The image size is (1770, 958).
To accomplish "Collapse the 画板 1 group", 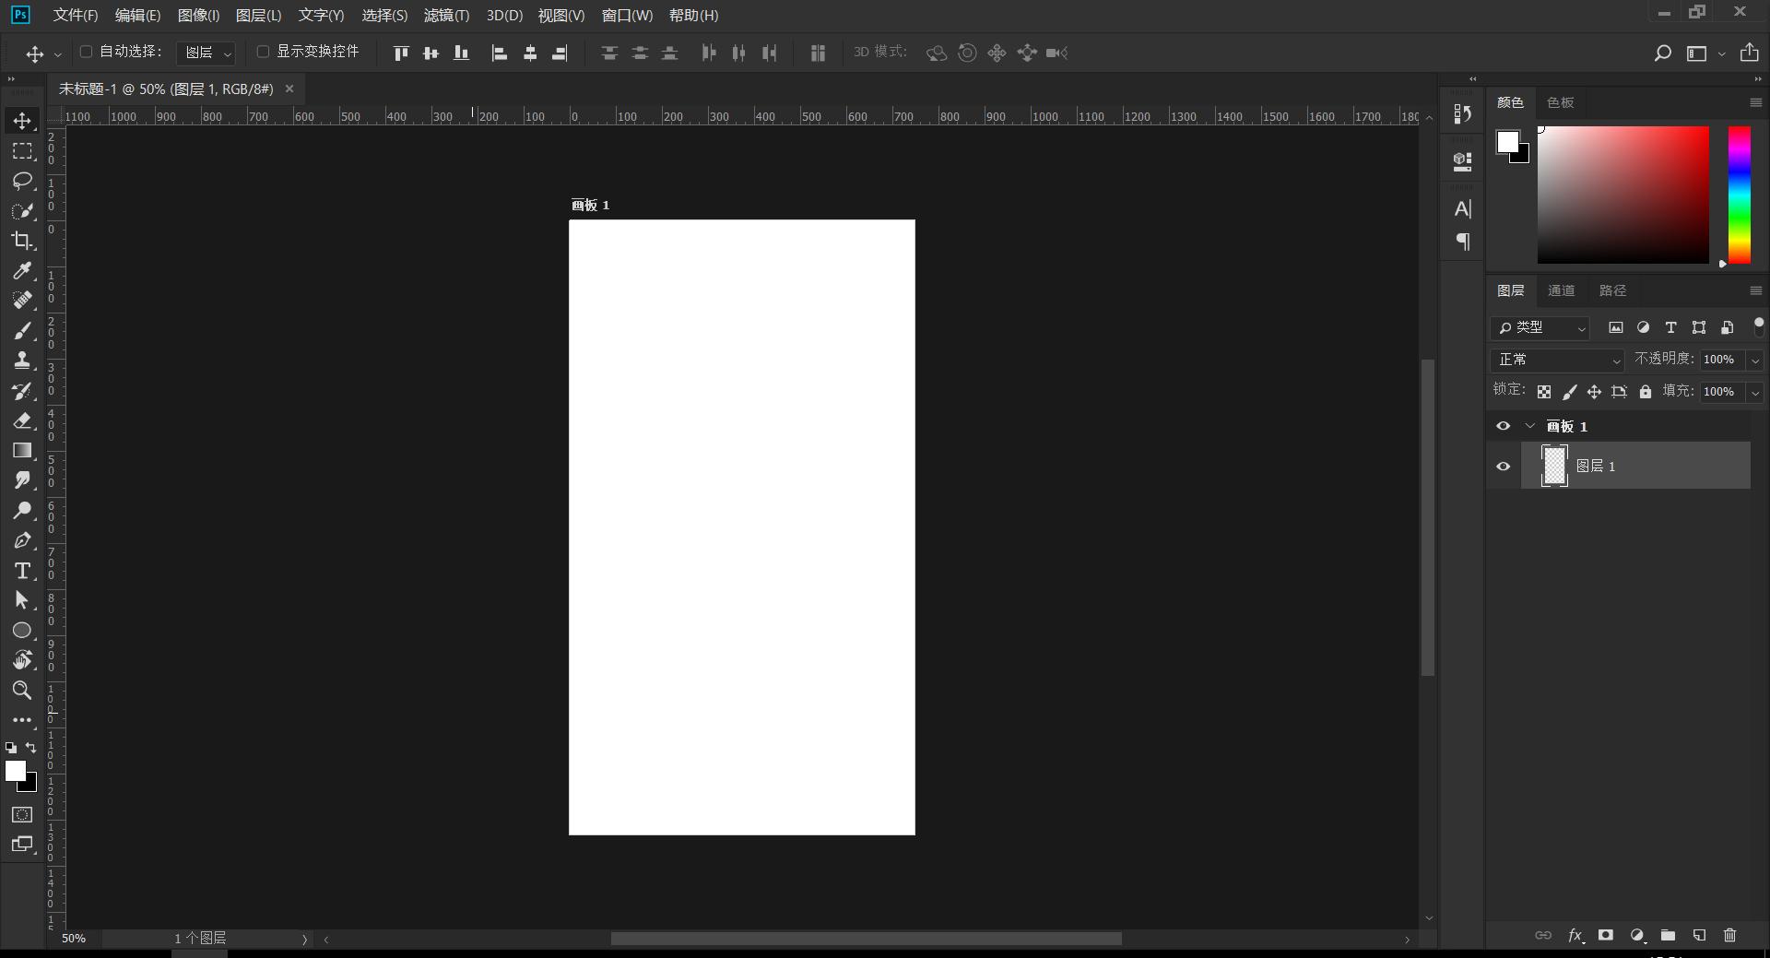I will tap(1530, 426).
